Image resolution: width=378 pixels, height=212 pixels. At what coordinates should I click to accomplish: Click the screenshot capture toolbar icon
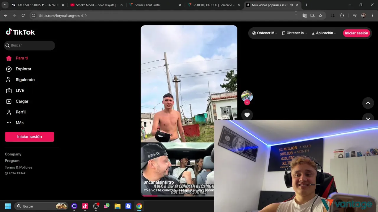tap(333, 16)
